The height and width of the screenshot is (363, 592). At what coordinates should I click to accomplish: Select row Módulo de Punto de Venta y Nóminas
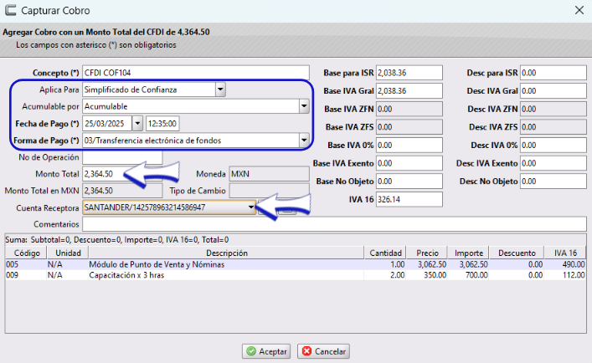click(296, 264)
